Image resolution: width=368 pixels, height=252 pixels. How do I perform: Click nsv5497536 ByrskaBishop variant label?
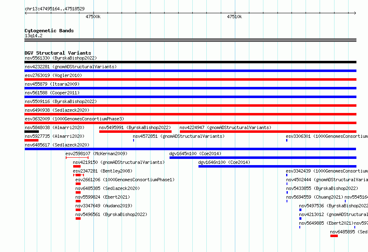[333, 206]
